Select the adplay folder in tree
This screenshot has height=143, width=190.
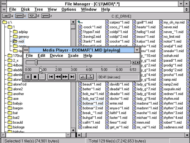point(20,32)
